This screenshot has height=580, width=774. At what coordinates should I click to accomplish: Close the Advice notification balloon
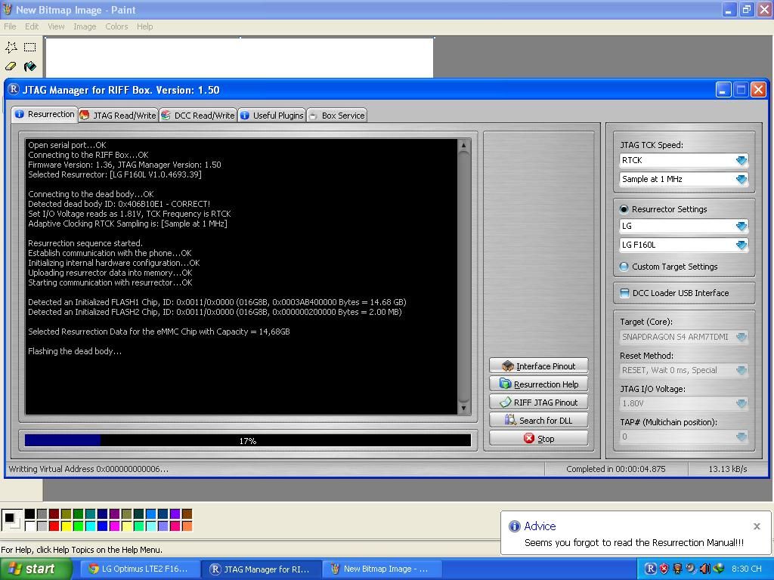pyautogui.click(x=757, y=526)
